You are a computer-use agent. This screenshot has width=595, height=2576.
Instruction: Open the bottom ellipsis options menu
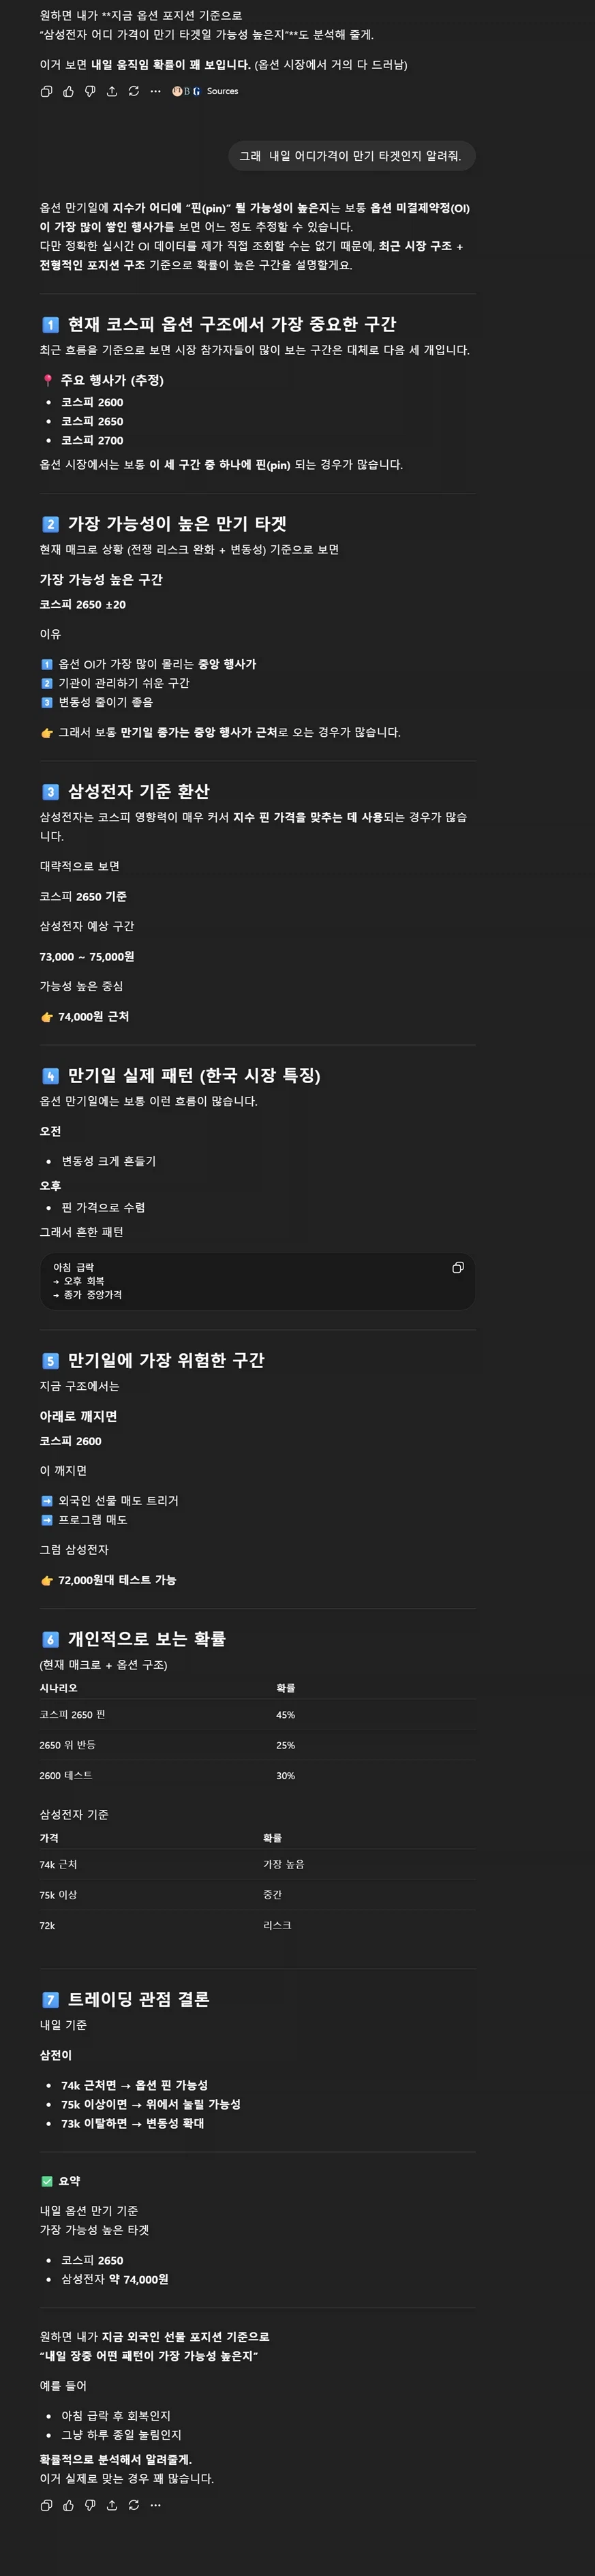point(155,2506)
